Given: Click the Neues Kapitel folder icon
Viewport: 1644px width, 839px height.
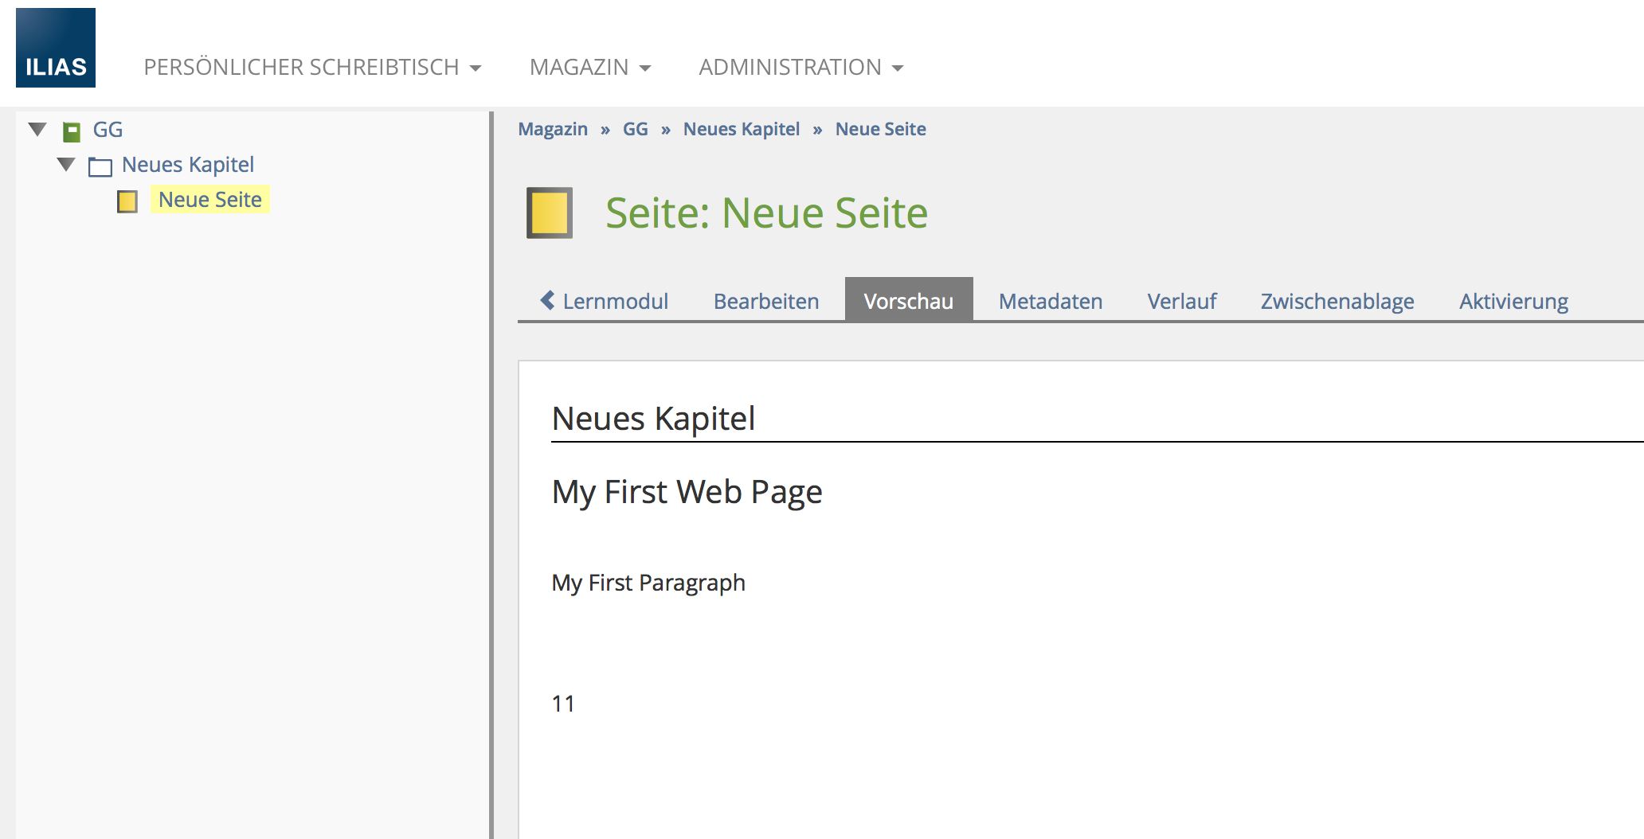Looking at the screenshot, I should pos(100,166).
